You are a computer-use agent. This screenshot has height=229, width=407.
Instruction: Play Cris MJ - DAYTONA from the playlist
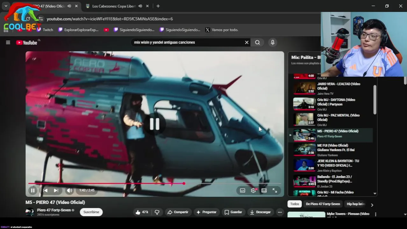(x=331, y=104)
